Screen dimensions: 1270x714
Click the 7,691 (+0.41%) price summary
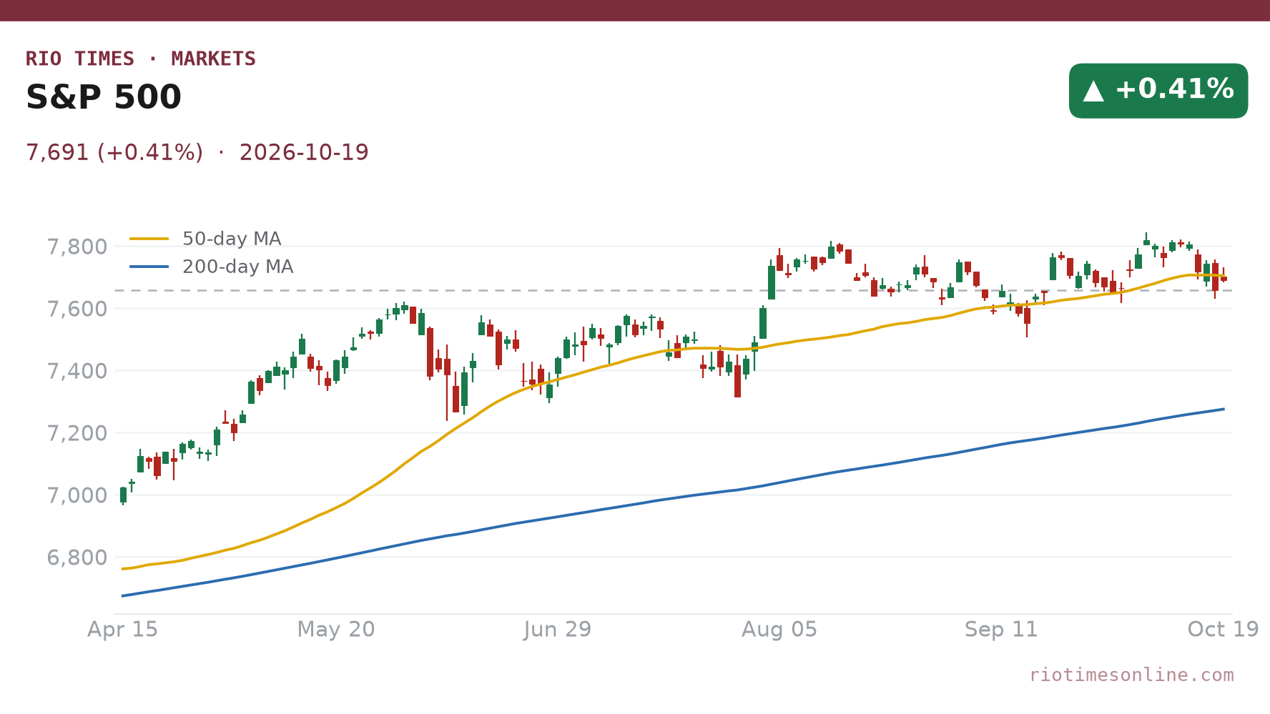pyautogui.click(x=114, y=152)
